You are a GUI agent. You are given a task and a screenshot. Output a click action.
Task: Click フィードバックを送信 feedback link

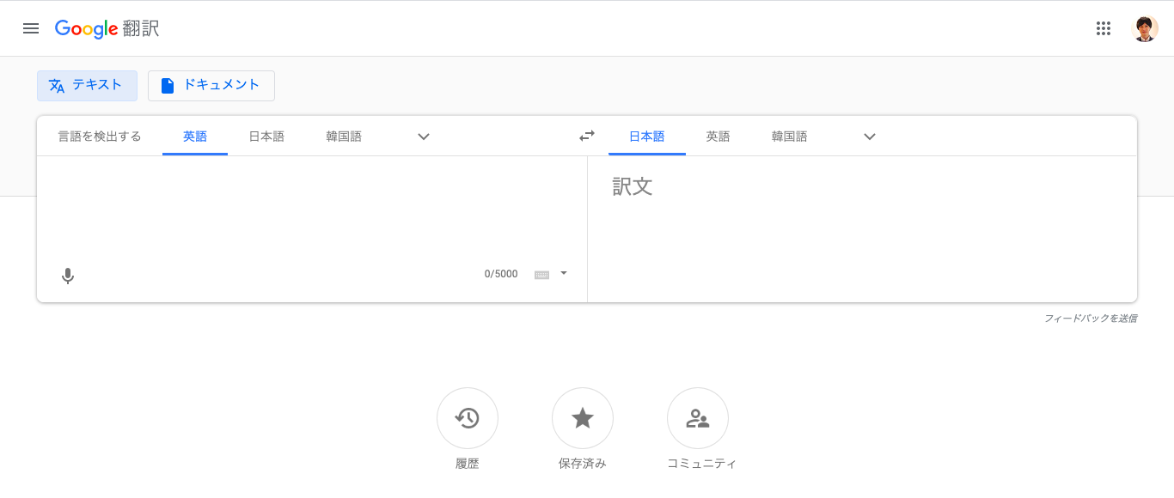(x=1090, y=319)
